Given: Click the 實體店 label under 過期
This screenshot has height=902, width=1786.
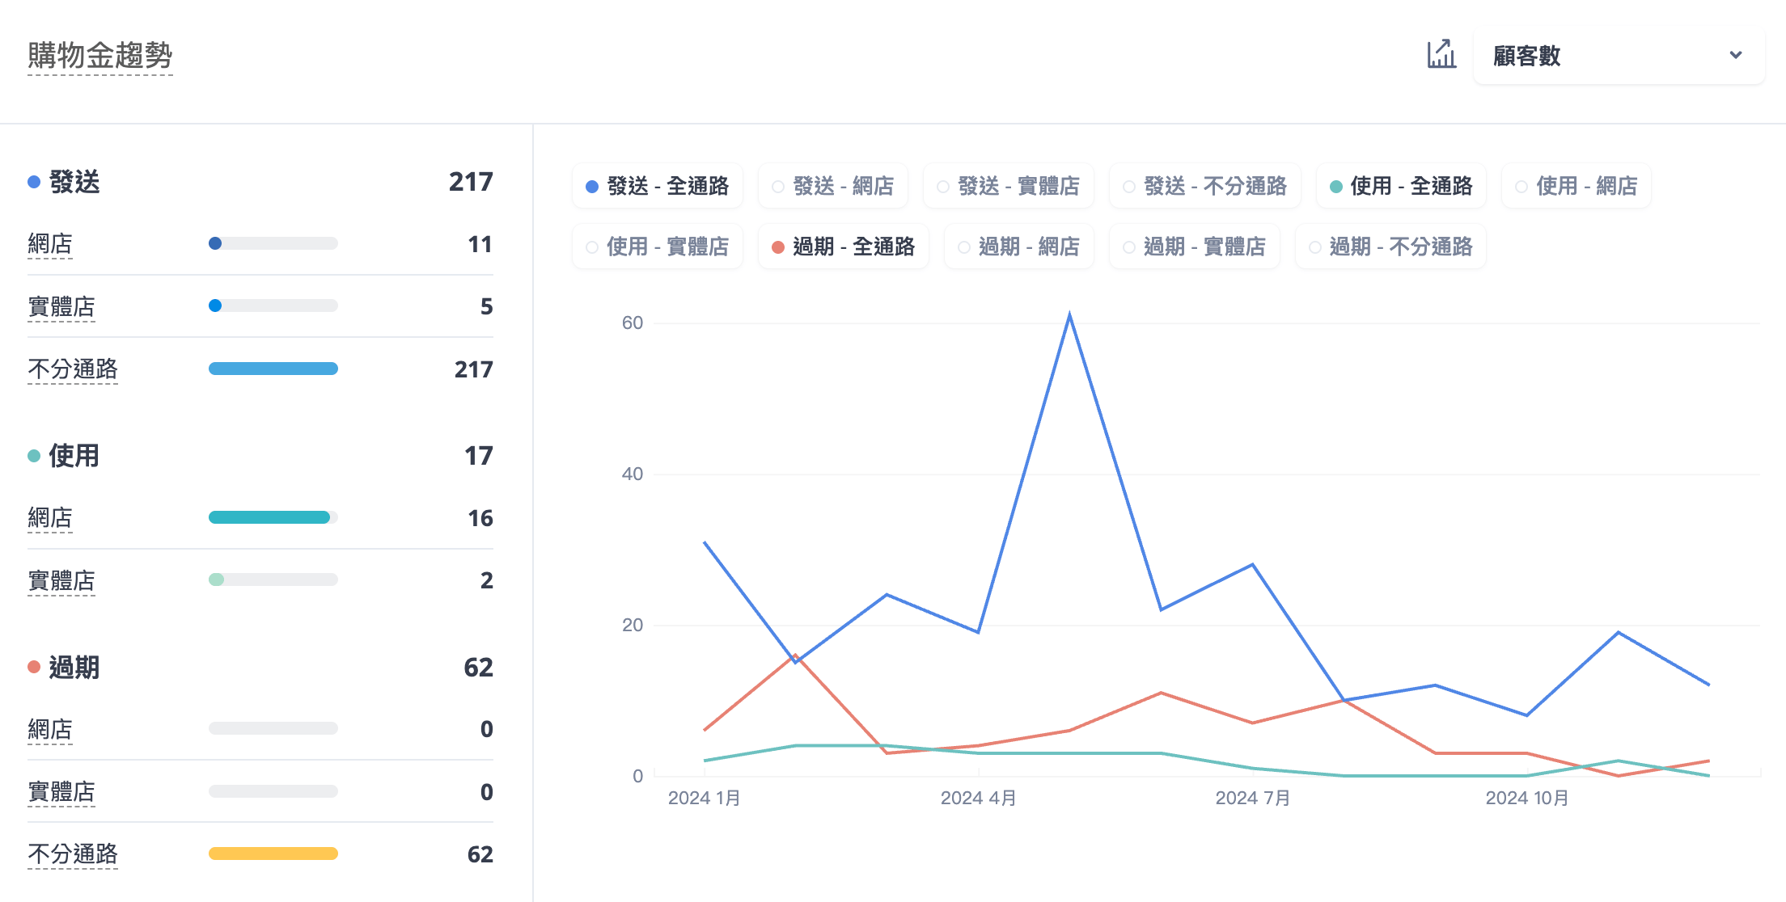Looking at the screenshot, I should [61, 791].
